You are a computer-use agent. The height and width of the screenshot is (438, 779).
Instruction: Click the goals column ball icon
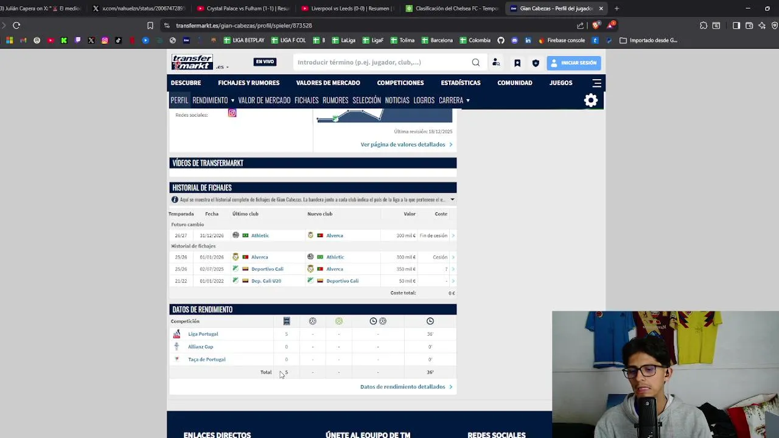click(x=313, y=321)
